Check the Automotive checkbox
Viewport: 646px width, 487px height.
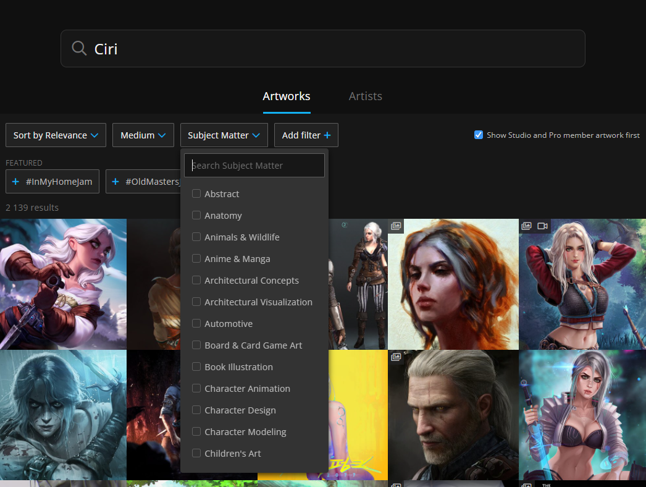pos(196,323)
